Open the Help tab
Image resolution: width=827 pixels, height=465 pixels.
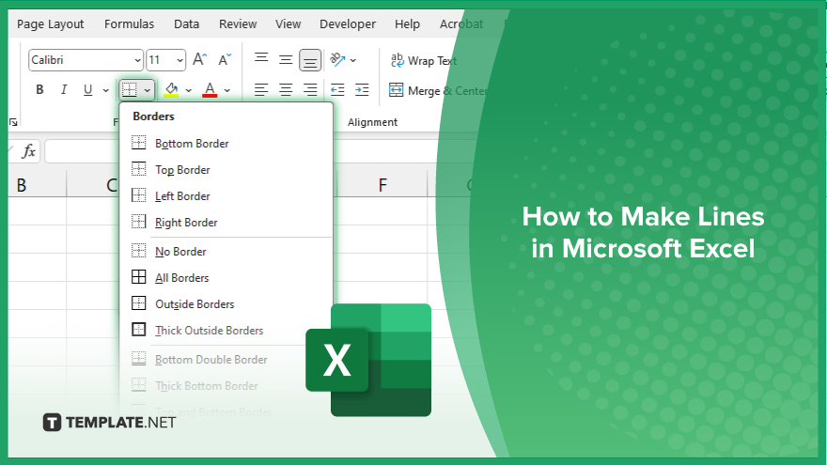click(407, 24)
